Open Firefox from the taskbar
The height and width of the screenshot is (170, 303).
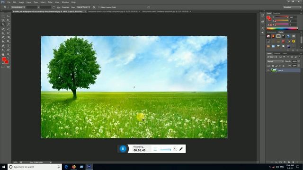tap(74, 167)
